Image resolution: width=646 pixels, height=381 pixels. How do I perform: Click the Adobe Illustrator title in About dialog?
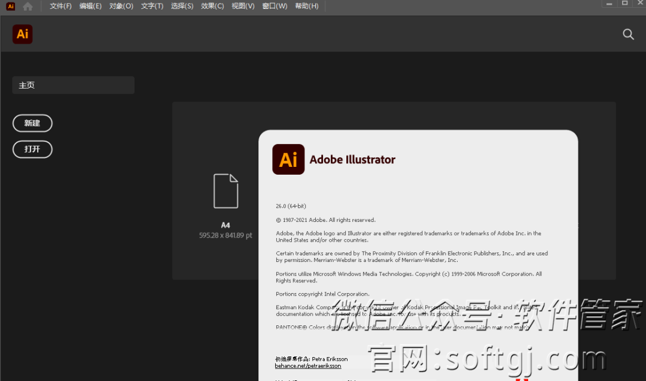(x=352, y=160)
